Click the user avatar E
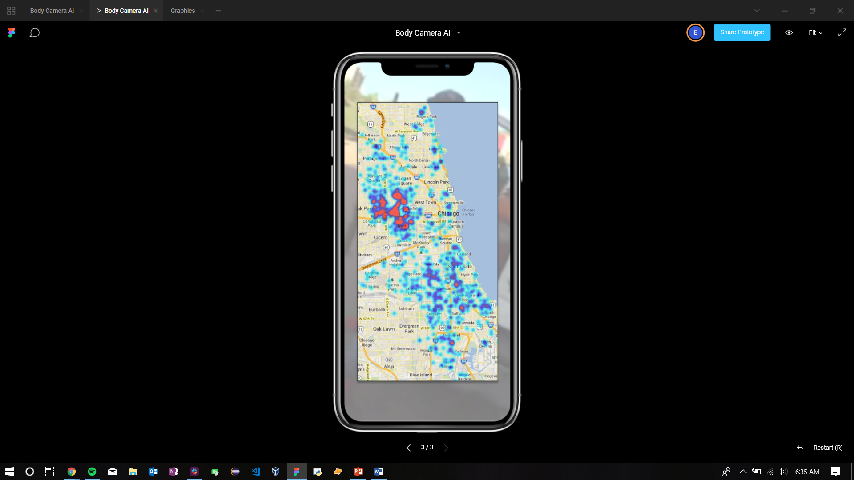 click(695, 33)
